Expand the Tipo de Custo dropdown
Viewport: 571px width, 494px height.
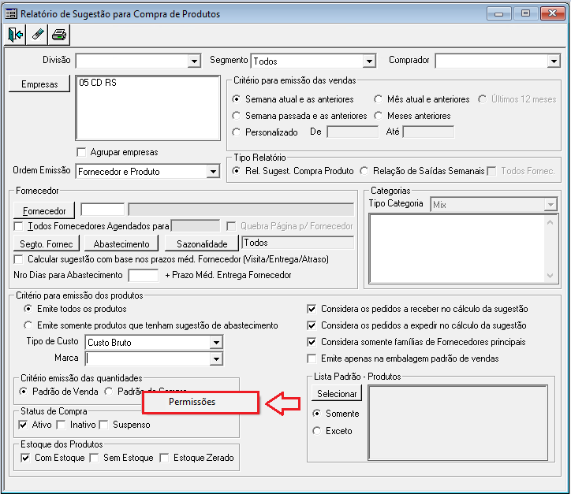click(216, 342)
